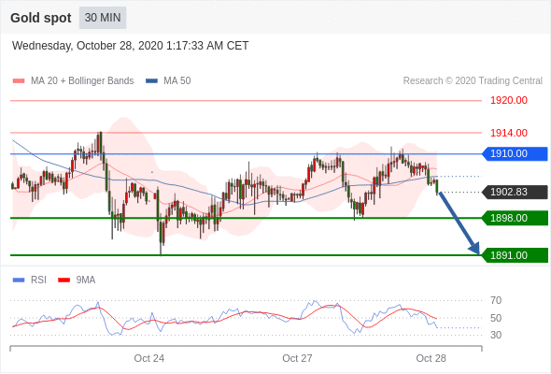Click the Oct 27 date axis label
This screenshot has width=551, height=374.
tap(297, 358)
